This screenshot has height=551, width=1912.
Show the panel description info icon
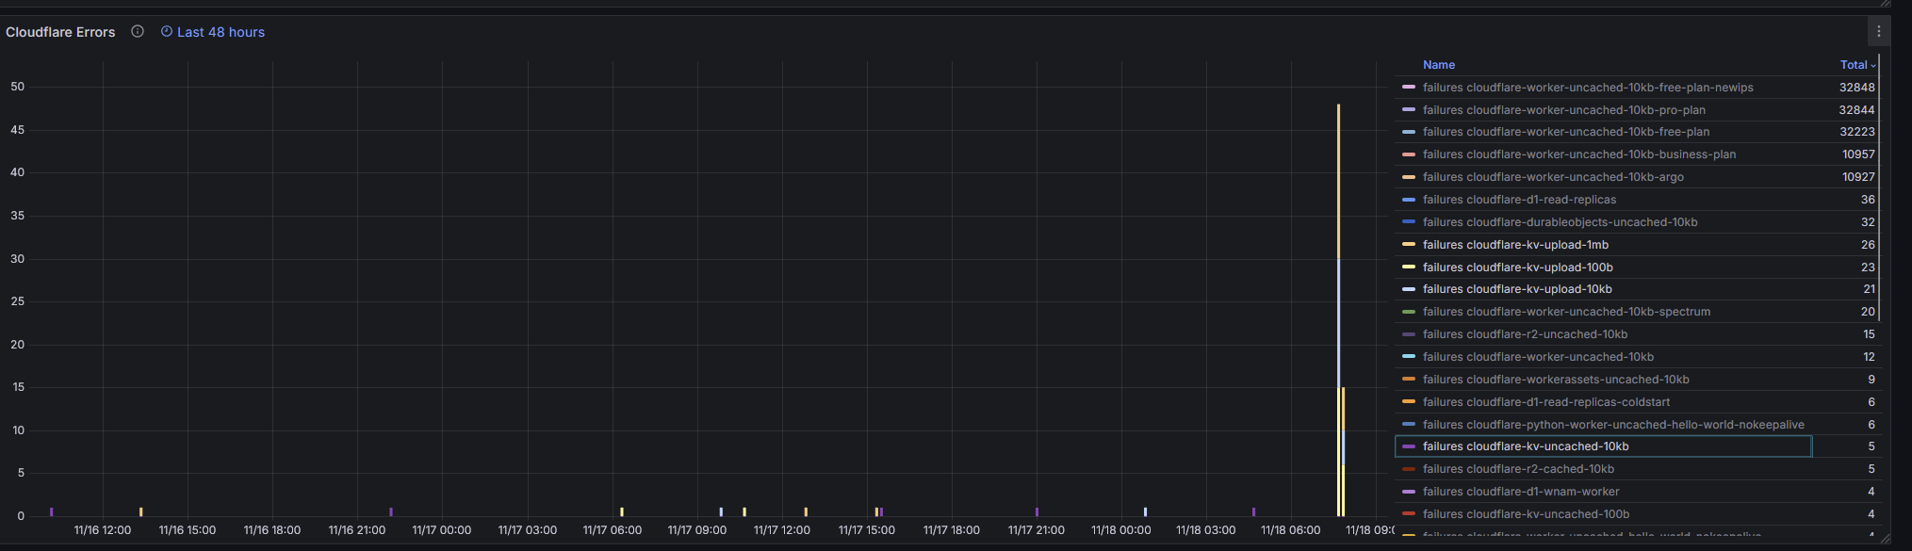(x=138, y=31)
